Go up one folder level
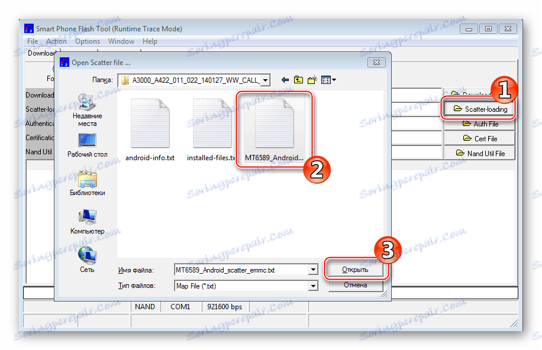542x350 pixels. click(x=298, y=80)
